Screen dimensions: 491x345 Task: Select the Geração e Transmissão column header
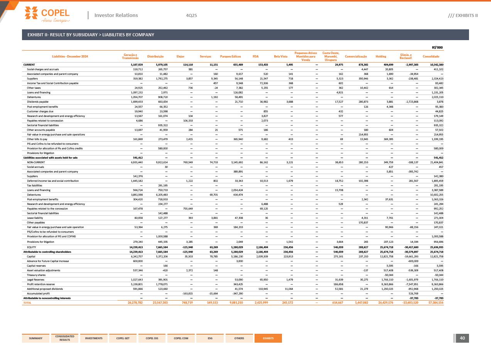(x=130, y=57)
